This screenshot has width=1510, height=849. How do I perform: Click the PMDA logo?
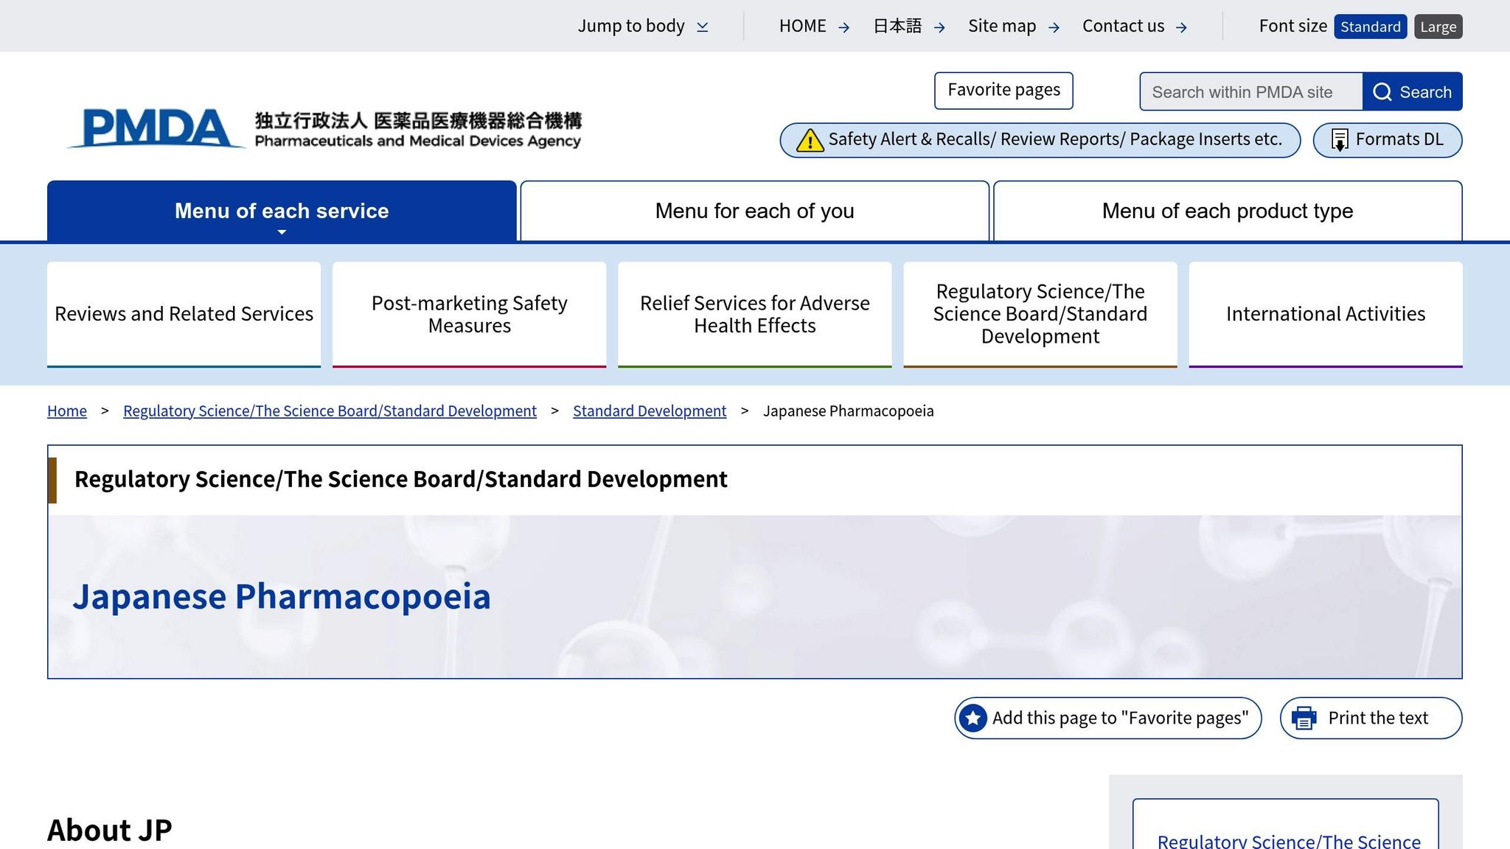point(324,129)
